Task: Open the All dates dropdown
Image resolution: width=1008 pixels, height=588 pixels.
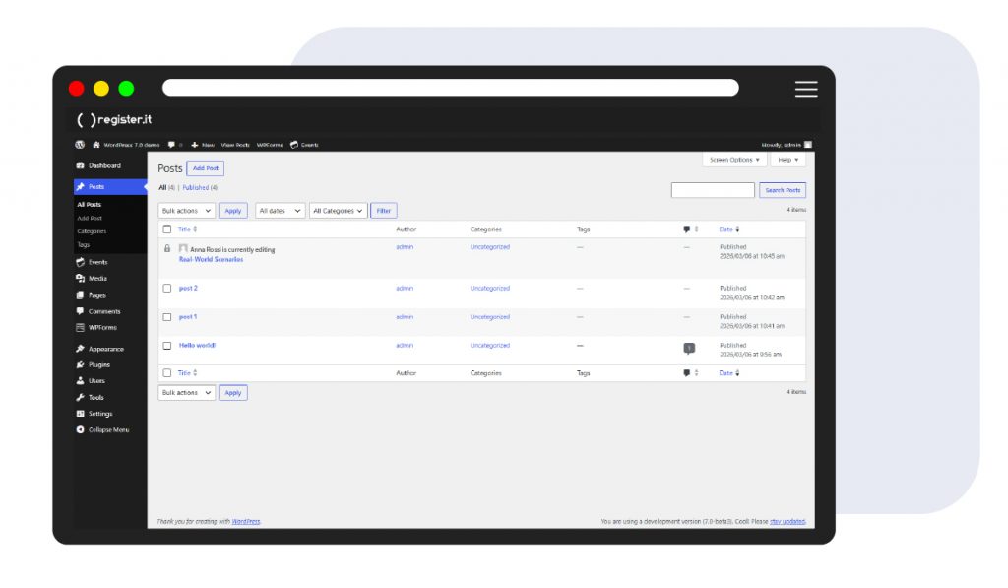Action: pos(281,211)
